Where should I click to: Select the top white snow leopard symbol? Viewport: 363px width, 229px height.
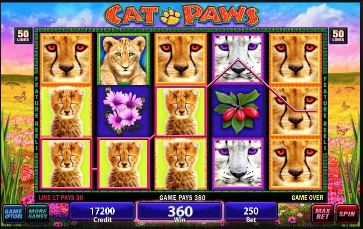coord(238,59)
